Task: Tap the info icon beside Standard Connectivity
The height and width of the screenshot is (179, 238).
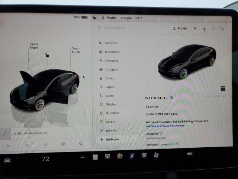Action: (x=178, y=144)
